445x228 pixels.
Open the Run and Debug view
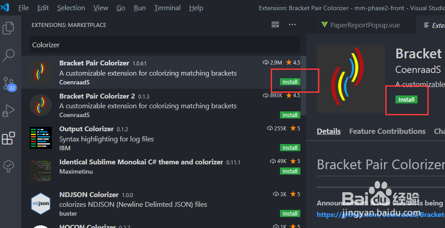pyautogui.click(x=8, y=111)
